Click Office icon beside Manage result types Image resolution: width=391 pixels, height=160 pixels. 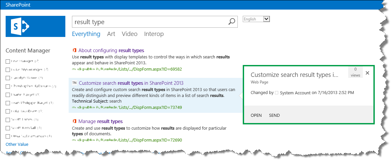[x=74, y=121]
